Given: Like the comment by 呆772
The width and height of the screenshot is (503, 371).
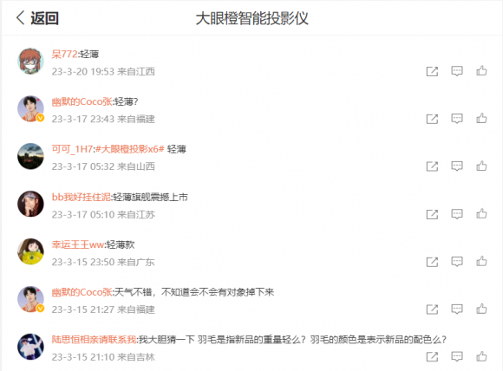Looking at the screenshot, I should [481, 71].
